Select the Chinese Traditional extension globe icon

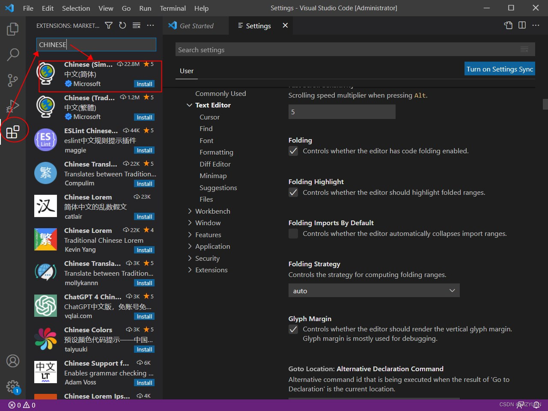point(46,107)
